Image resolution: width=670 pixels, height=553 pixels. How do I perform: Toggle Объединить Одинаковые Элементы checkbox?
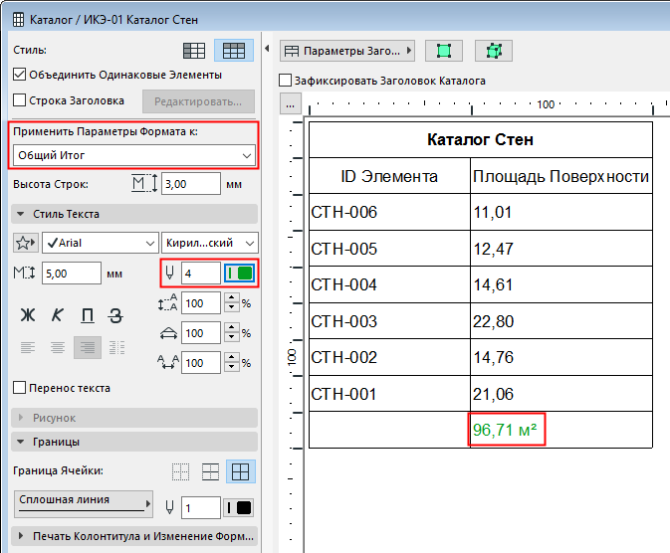(19, 75)
